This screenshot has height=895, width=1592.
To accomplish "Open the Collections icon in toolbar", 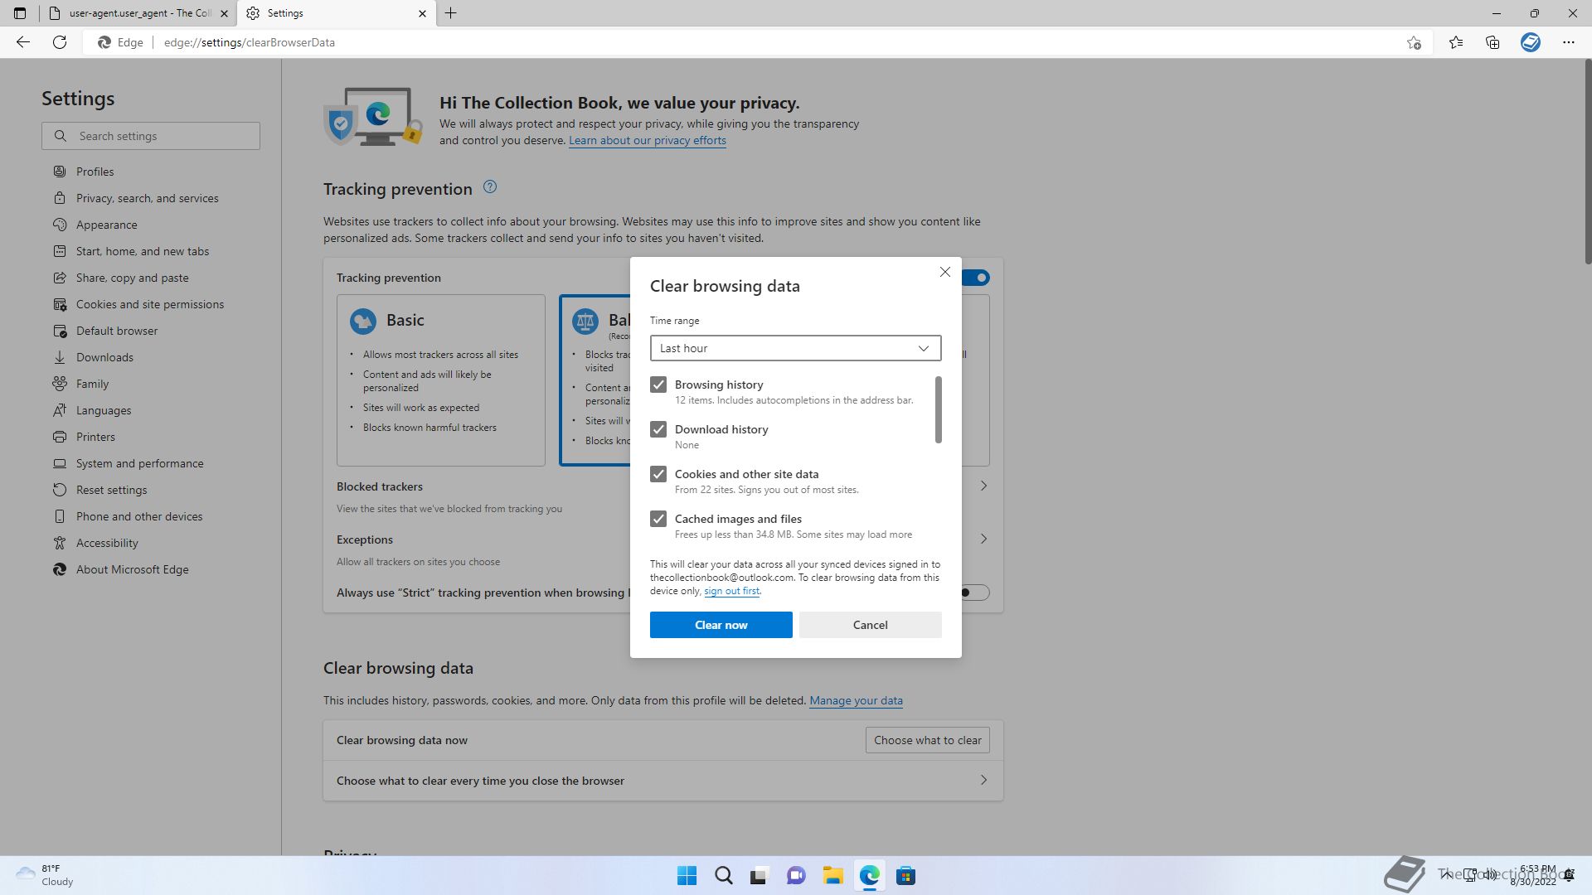I will [x=1492, y=42].
